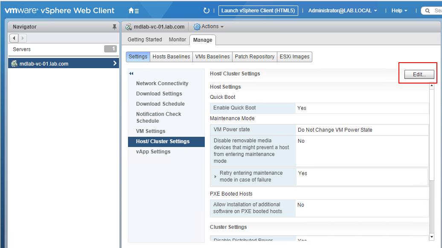Click the Cluster Settings heading

pos(228,227)
